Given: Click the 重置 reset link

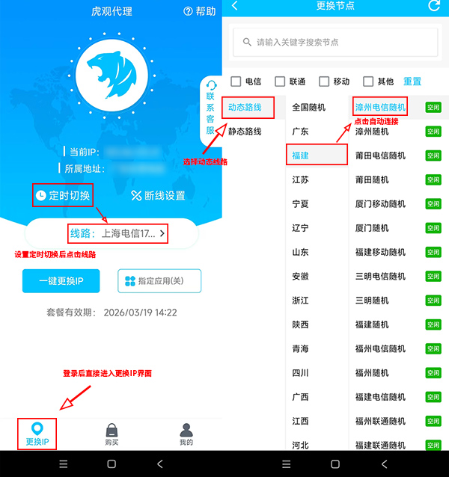Looking at the screenshot, I should (x=412, y=81).
